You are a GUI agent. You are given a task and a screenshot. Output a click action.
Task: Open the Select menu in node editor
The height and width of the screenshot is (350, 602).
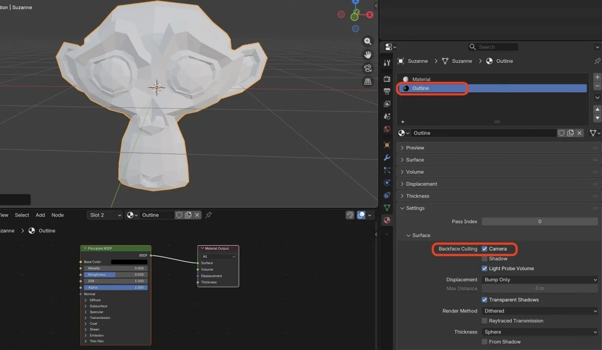point(22,215)
